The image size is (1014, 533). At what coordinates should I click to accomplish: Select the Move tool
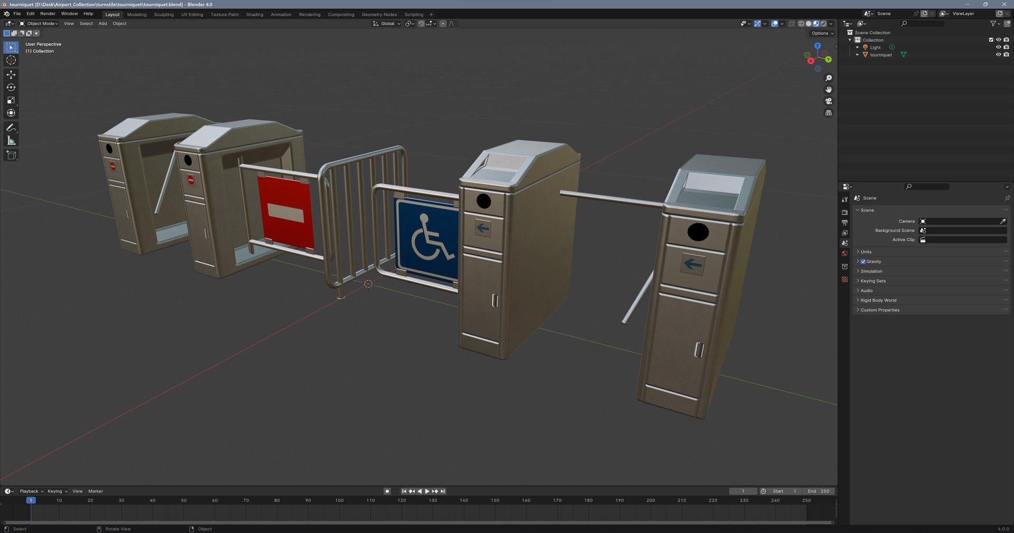(x=11, y=75)
